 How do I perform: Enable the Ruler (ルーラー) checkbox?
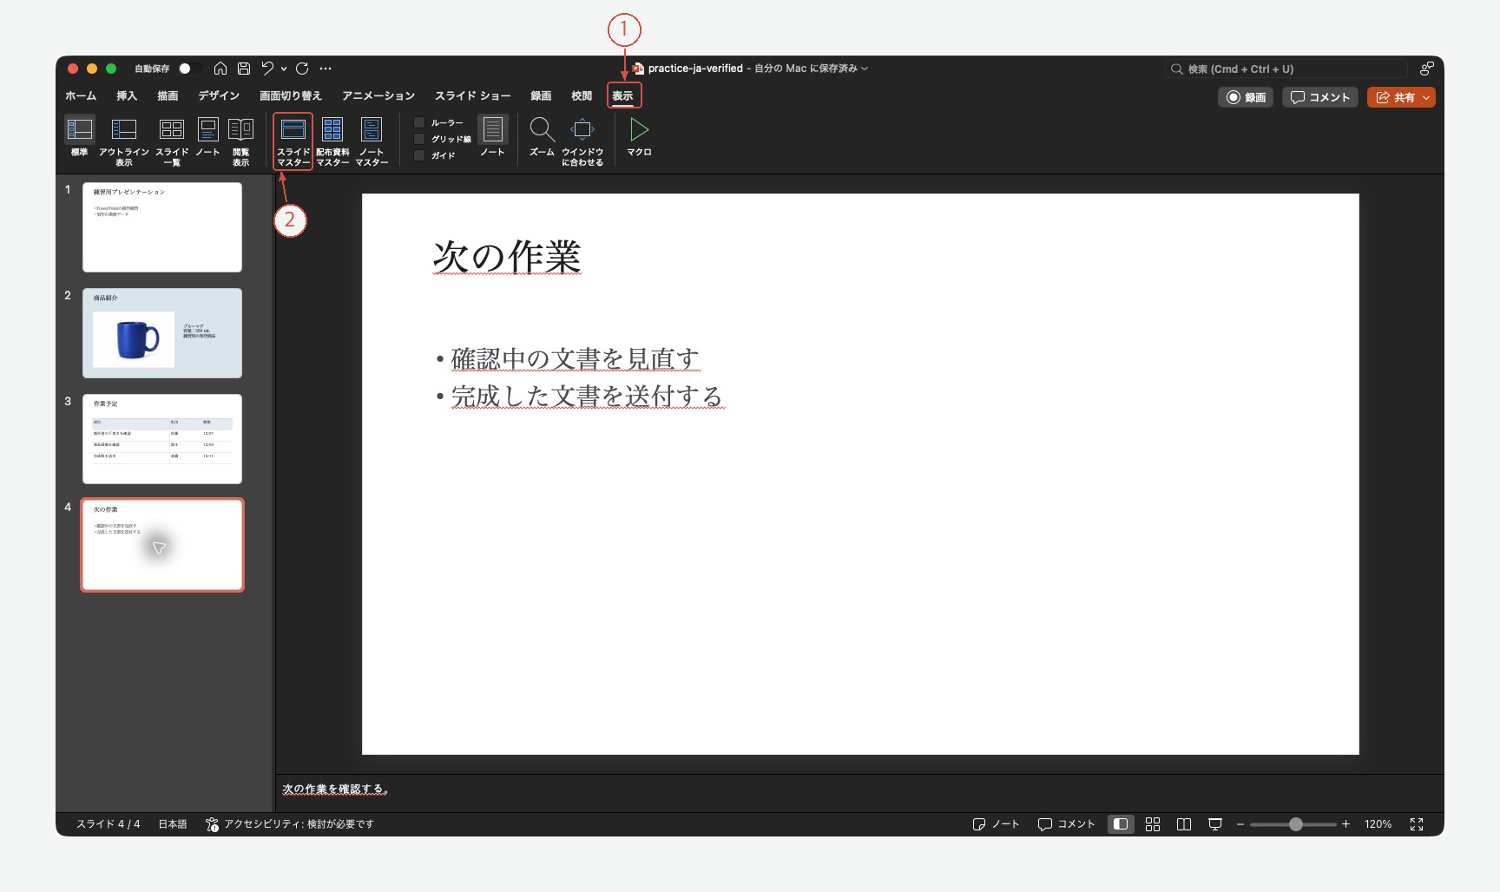click(x=419, y=123)
